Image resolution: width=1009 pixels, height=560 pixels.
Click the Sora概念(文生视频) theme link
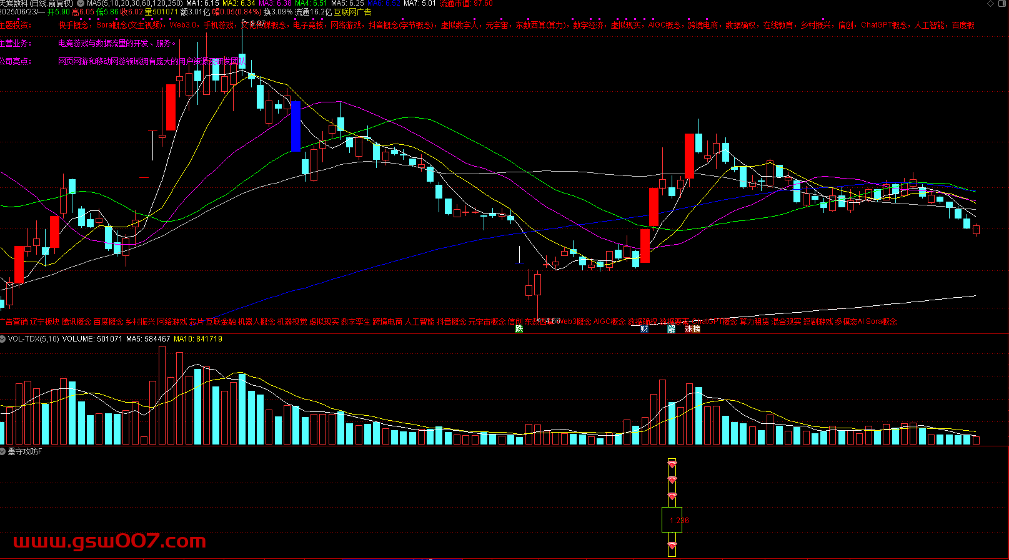tap(129, 26)
